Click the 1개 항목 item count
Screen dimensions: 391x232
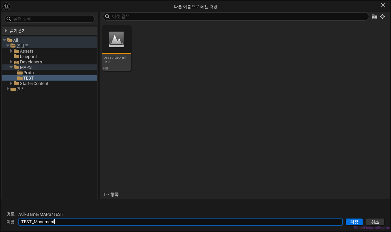point(111,195)
